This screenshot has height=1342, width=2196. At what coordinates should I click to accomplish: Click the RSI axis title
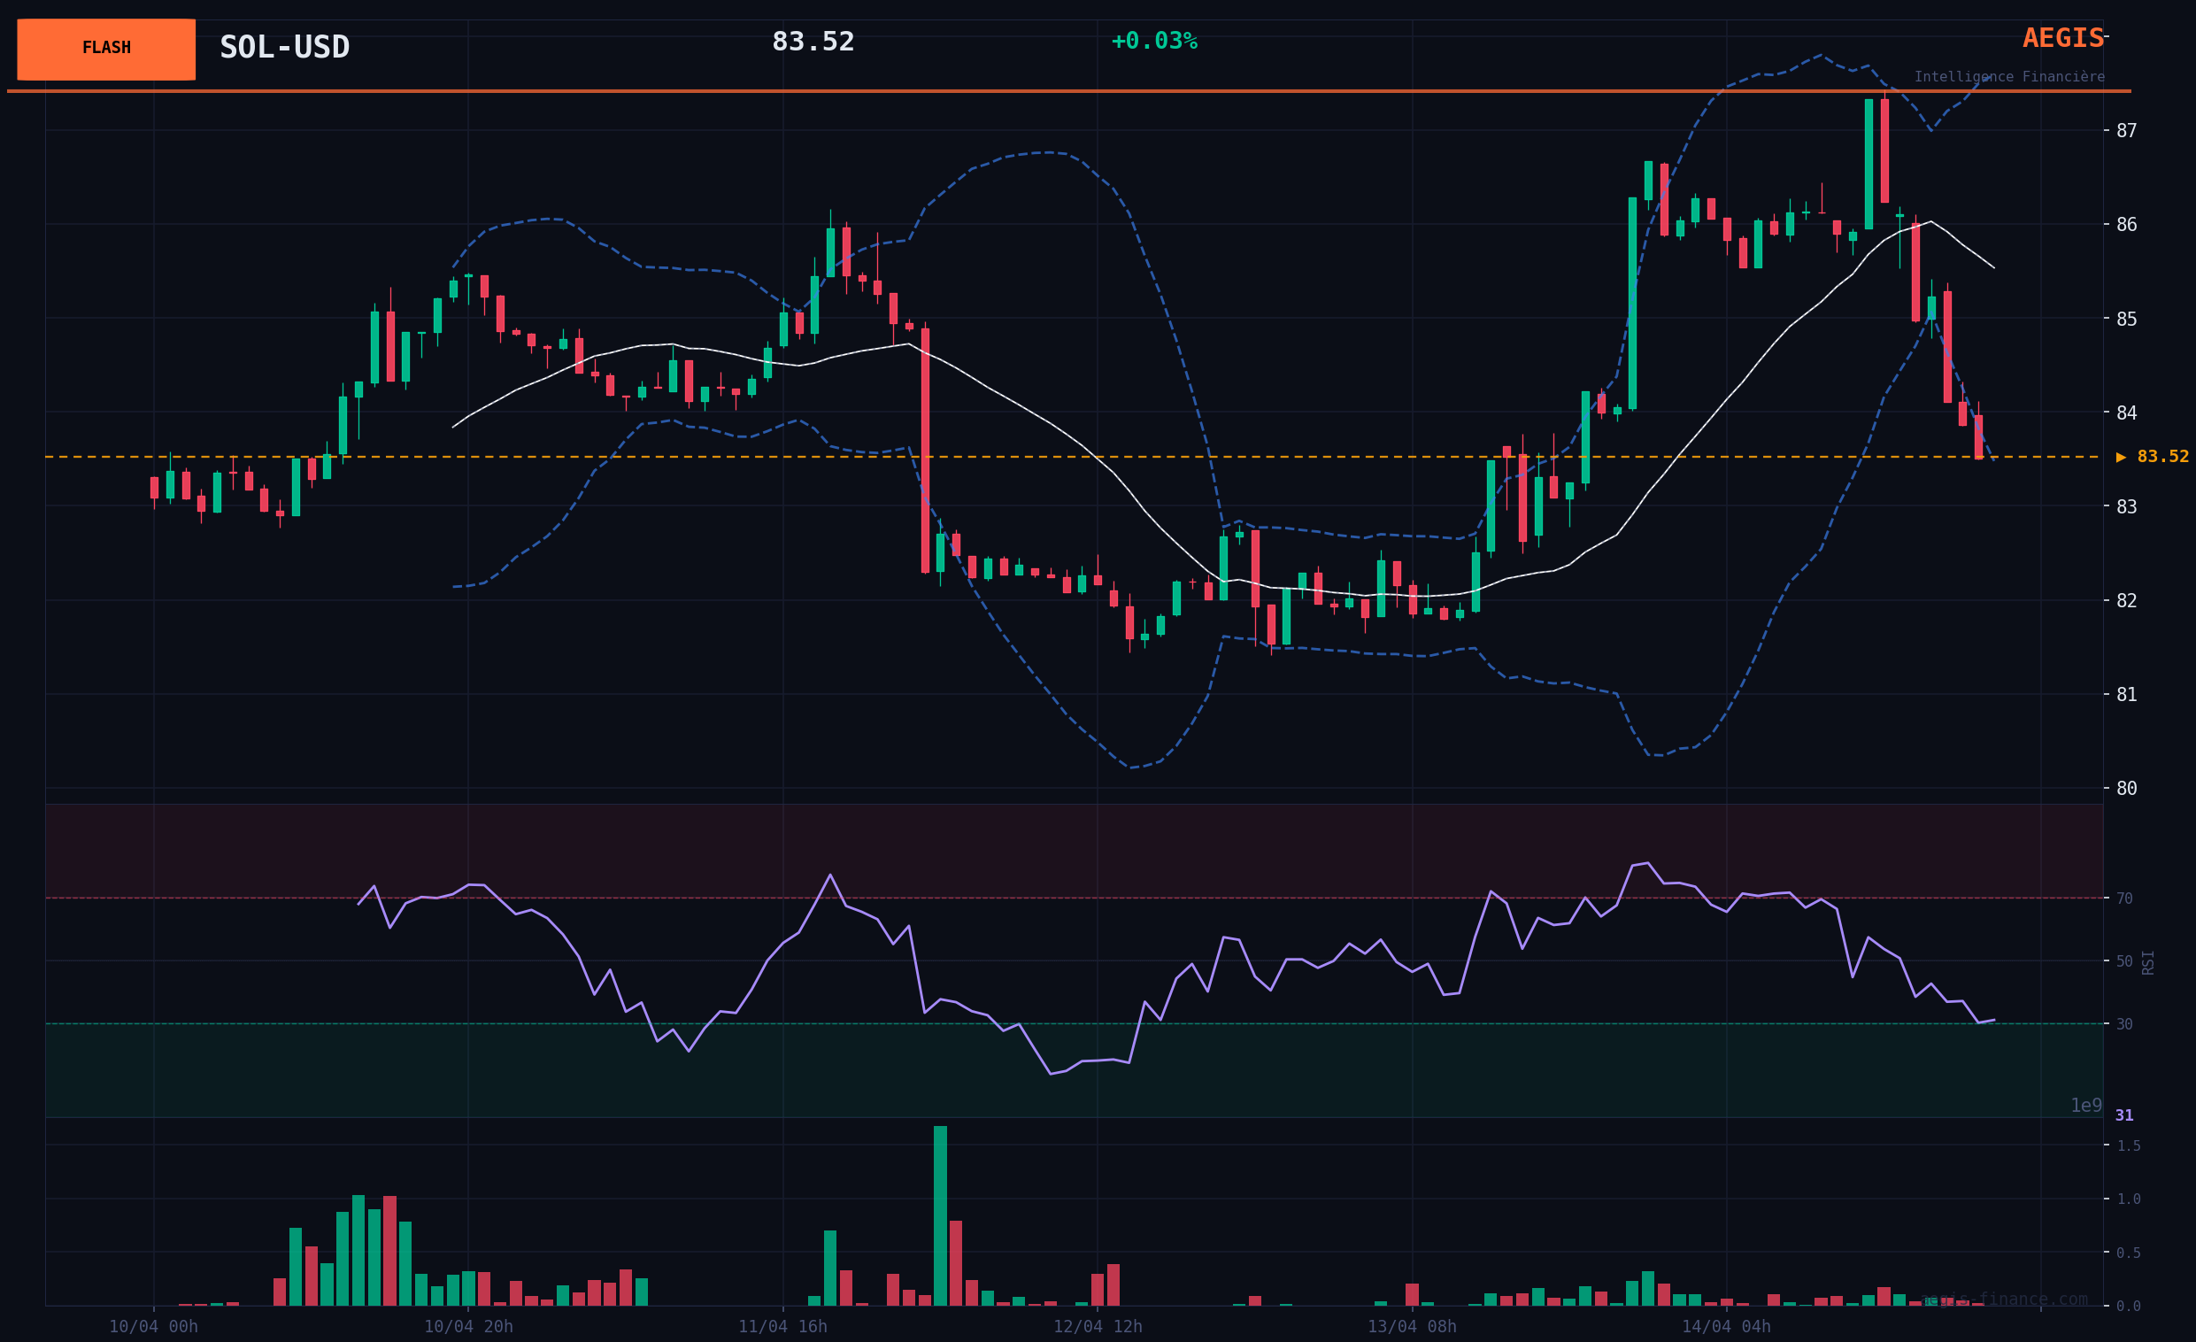tap(2148, 962)
